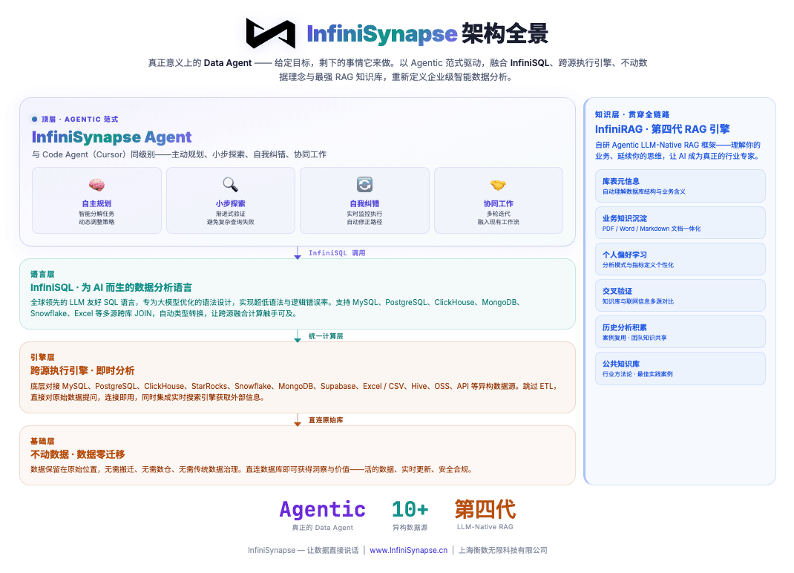Click footer text 上海衡数无限科技有限公司
This screenshot has height=573, width=794.
tap(503, 550)
